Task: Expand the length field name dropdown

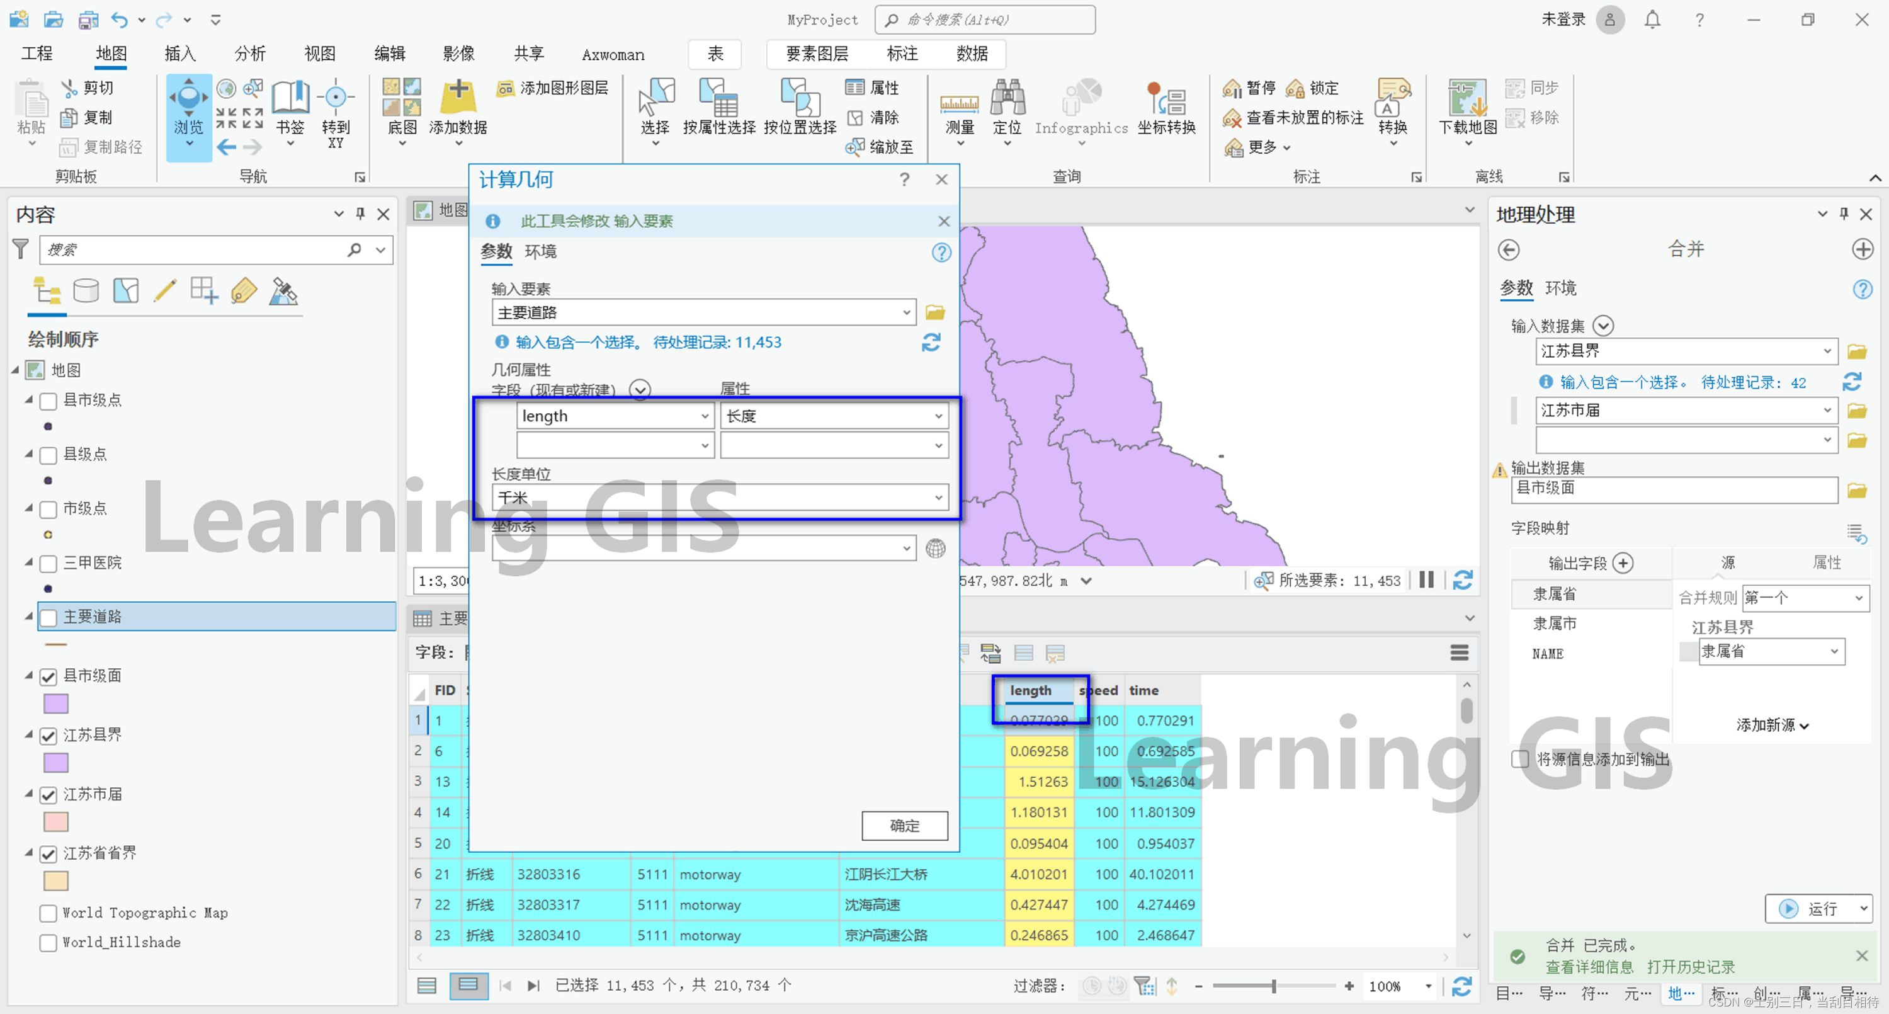Action: click(x=704, y=417)
